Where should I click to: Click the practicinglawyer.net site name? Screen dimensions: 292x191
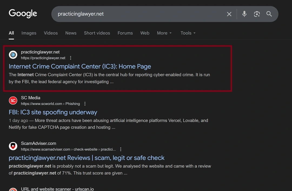pyautogui.click(x=40, y=52)
